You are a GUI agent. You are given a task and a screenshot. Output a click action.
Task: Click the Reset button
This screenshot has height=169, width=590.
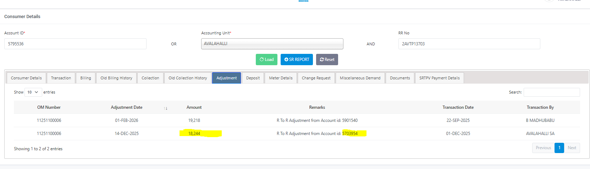click(327, 60)
